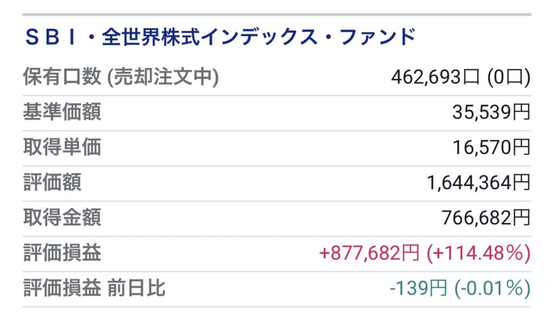Click the (売却注文中) label portion

click(x=163, y=77)
